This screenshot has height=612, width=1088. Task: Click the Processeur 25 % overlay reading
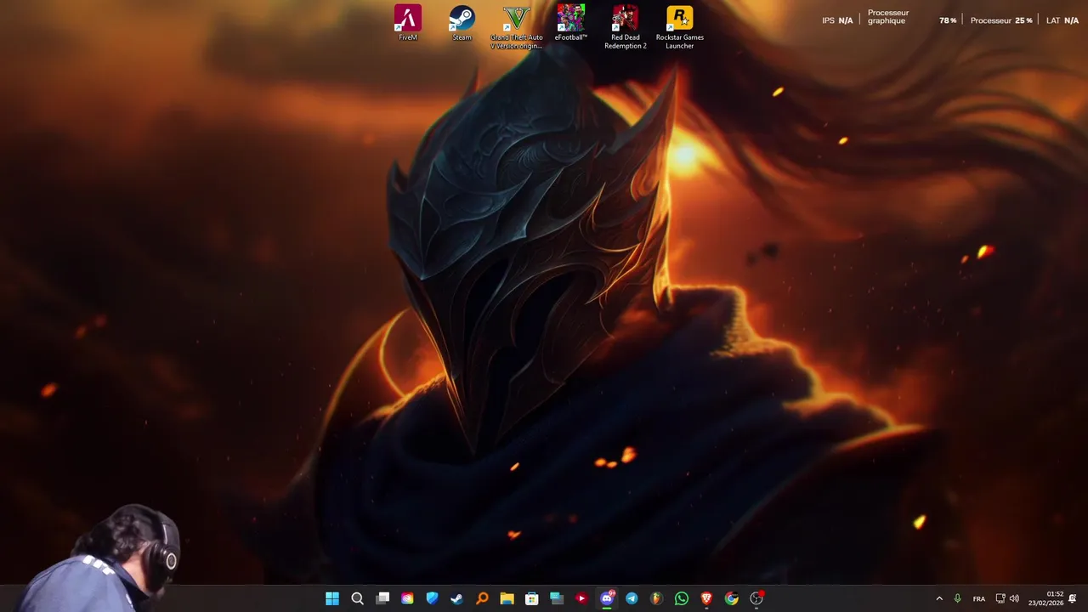tap(1001, 20)
